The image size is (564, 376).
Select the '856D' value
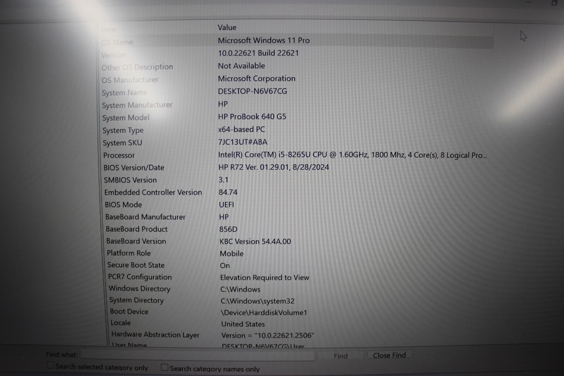click(x=228, y=229)
